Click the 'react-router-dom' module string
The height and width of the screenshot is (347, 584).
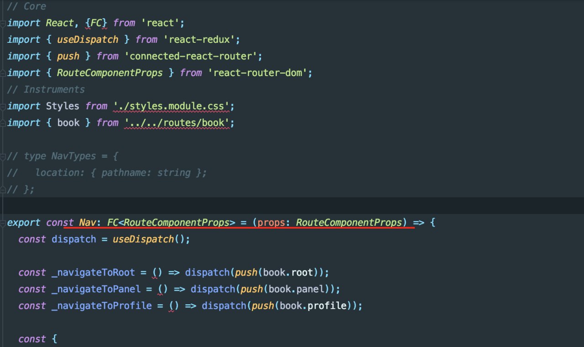257,73
